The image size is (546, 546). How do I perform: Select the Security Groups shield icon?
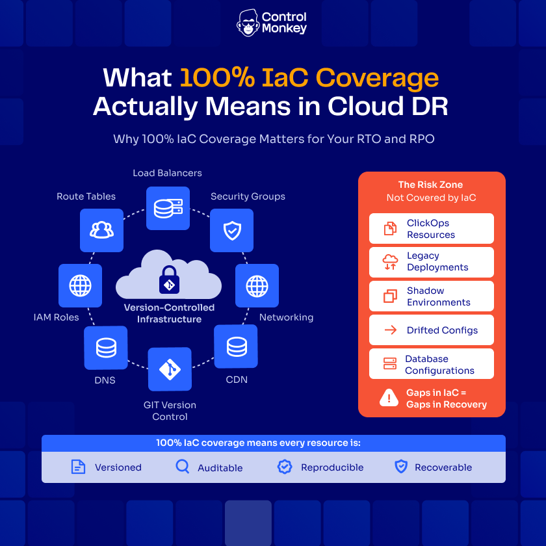coord(231,231)
